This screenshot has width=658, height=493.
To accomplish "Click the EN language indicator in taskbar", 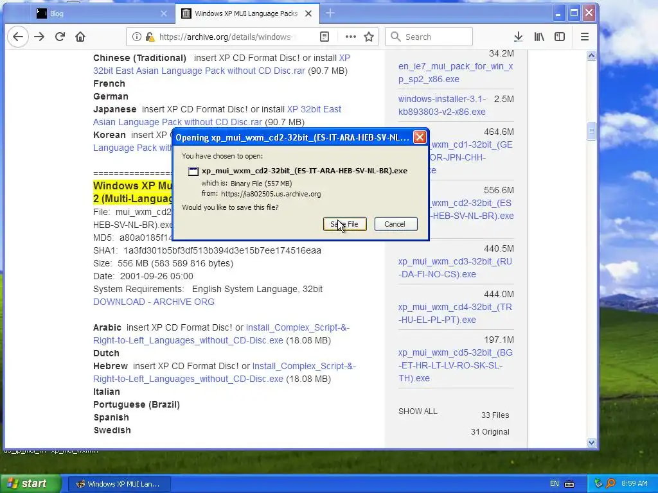I will tap(554, 484).
